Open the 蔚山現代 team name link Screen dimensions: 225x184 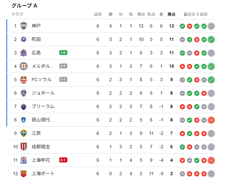tap(41, 120)
